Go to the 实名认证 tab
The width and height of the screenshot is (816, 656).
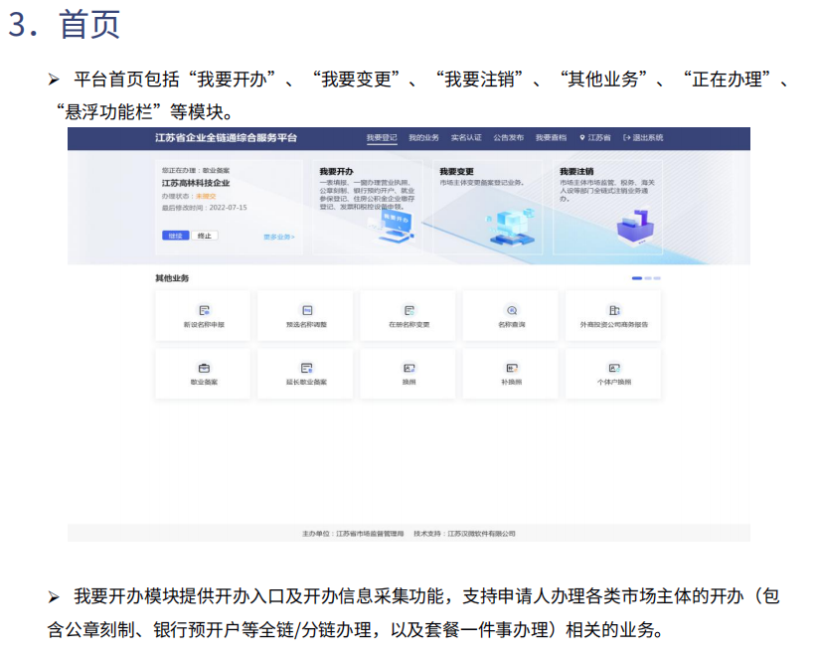(466, 138)
